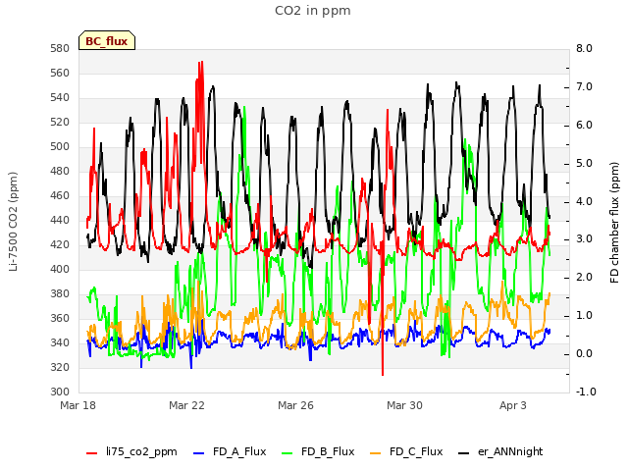
Task: Click the 7.0 right axis value
Action: [585, 87]
